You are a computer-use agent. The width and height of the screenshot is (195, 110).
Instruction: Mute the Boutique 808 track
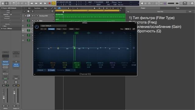(33, 16)
